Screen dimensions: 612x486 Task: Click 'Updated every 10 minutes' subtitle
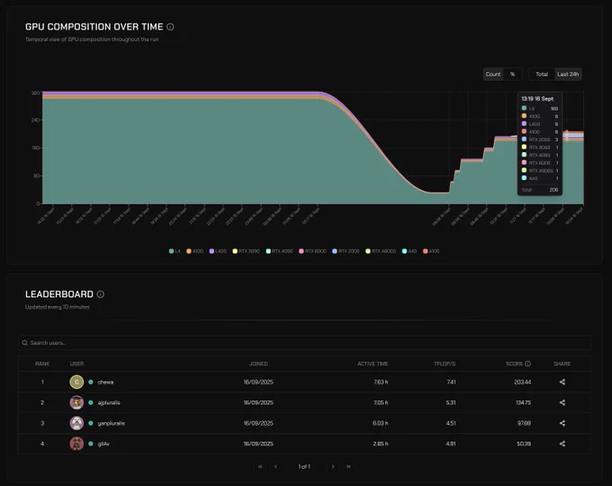[58, 307]
